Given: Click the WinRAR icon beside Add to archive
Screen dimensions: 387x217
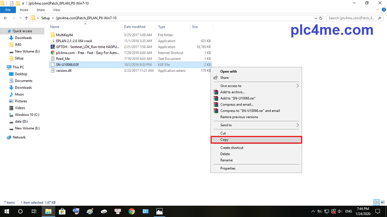Looking at the screenshot, I should coord(216,92).
